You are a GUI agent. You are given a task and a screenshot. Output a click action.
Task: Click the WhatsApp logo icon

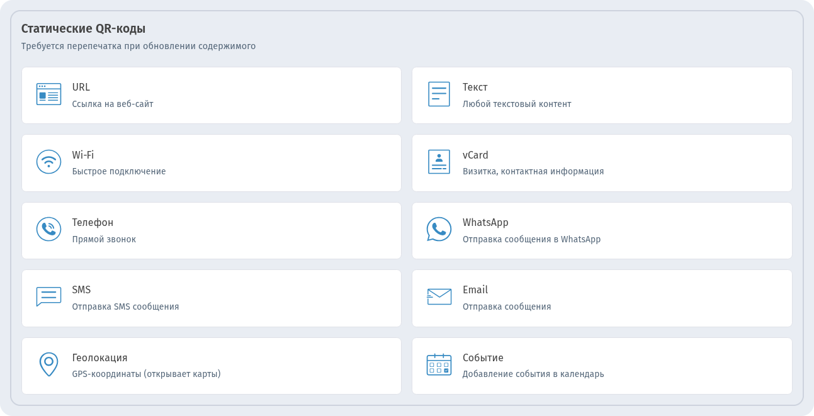tap(439, 229)
